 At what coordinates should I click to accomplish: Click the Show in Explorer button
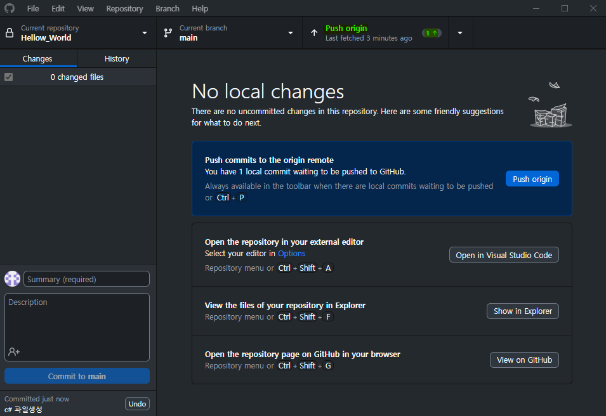click(522, 311)
